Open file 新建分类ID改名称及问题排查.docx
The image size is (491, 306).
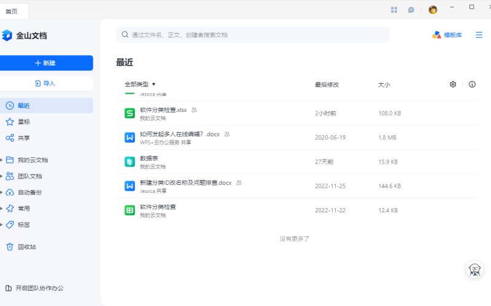click(x=186, y=182)
